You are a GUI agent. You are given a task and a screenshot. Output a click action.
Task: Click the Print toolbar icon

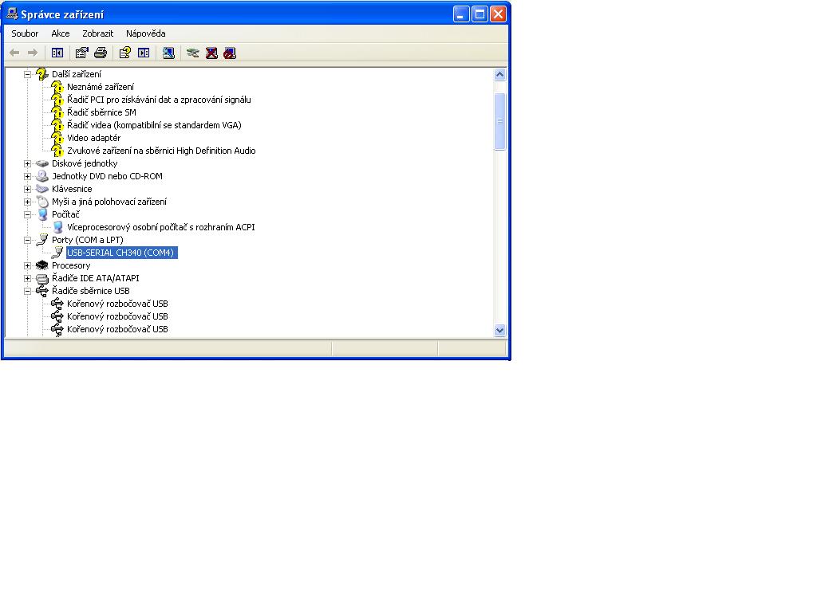101,53
